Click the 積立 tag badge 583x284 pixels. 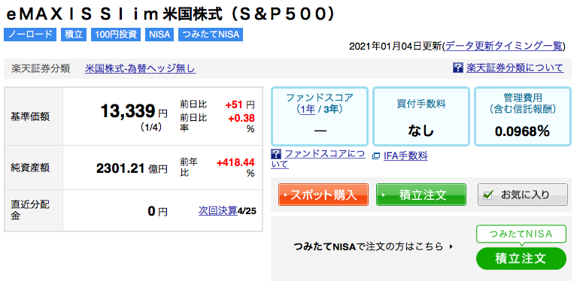[x=73, y=35]
